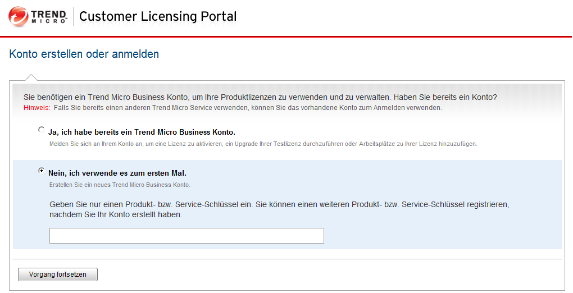Click the 'Geben Sie nur einen Produkt-' instruction text
Image resolution: width=573 pixels, height=293 pixels.
point(279,204)
